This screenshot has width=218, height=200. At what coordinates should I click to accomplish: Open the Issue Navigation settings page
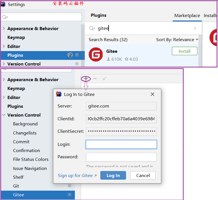(x=30, y=168)
